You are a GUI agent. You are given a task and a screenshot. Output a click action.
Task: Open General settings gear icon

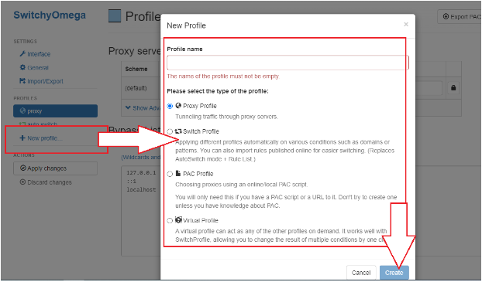[x=22, y=67]
